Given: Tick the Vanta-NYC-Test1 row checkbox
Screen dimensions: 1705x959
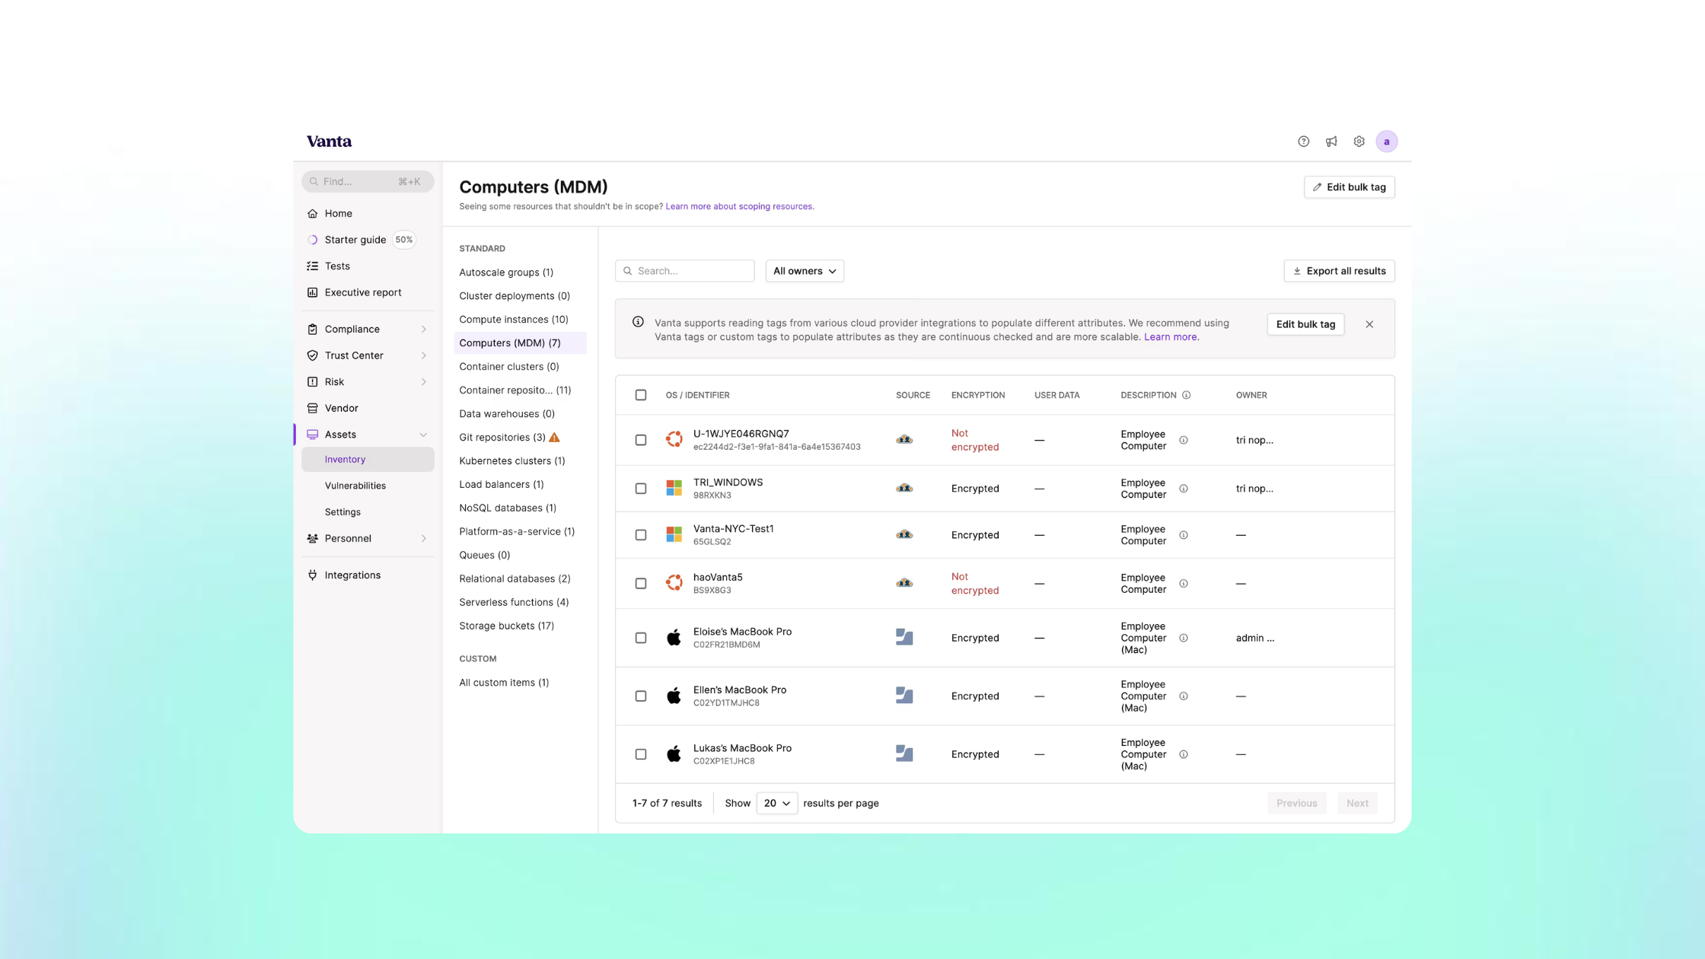Looking at the screenshot, I should [641, 535].
